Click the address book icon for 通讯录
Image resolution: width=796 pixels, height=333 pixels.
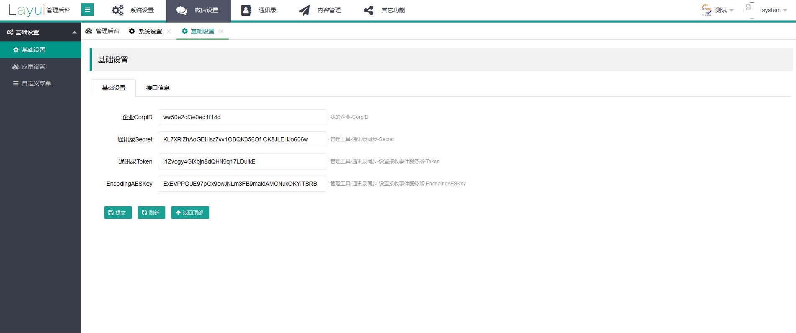(x=246, y=10)
